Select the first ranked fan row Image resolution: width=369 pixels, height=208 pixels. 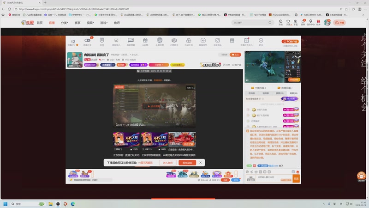coord(273,110)
